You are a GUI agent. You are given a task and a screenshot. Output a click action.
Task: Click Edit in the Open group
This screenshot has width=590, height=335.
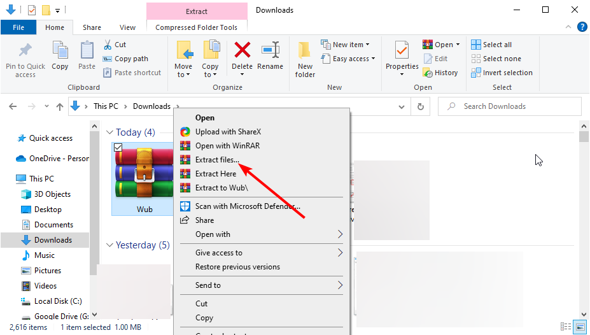click(436, 59)
